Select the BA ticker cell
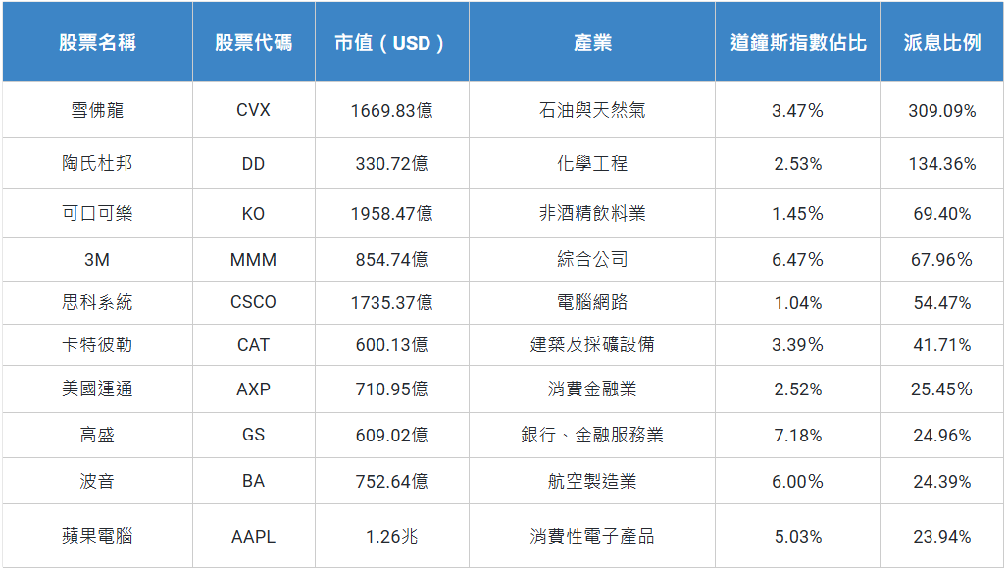The height and width of the screenshot is (570, 1006). (x=253, y=482)
